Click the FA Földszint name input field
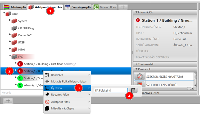 click(110, 91)
